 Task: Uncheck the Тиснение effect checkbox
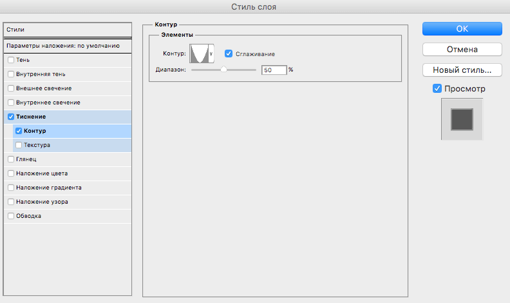tap(10, 117)
